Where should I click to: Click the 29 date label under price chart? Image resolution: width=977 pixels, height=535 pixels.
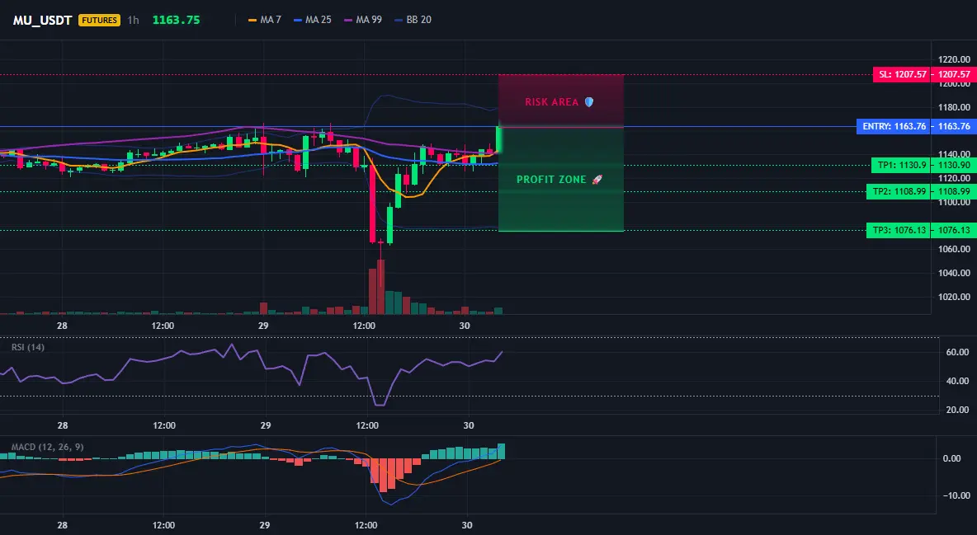click(263, 326)
